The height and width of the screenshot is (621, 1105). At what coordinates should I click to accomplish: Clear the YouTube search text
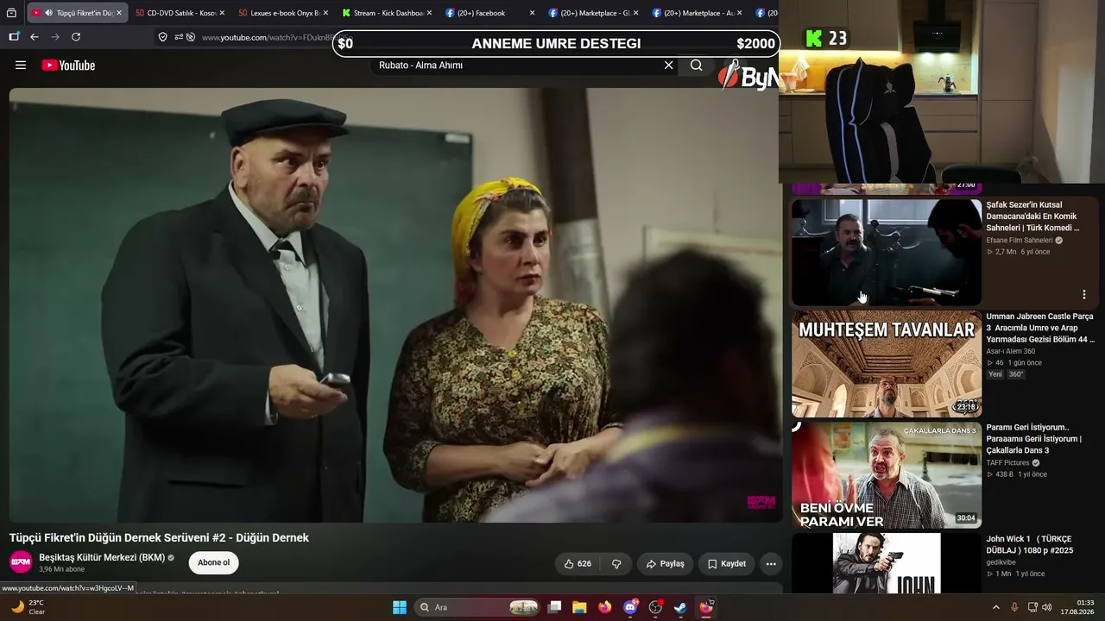point(668,66)
